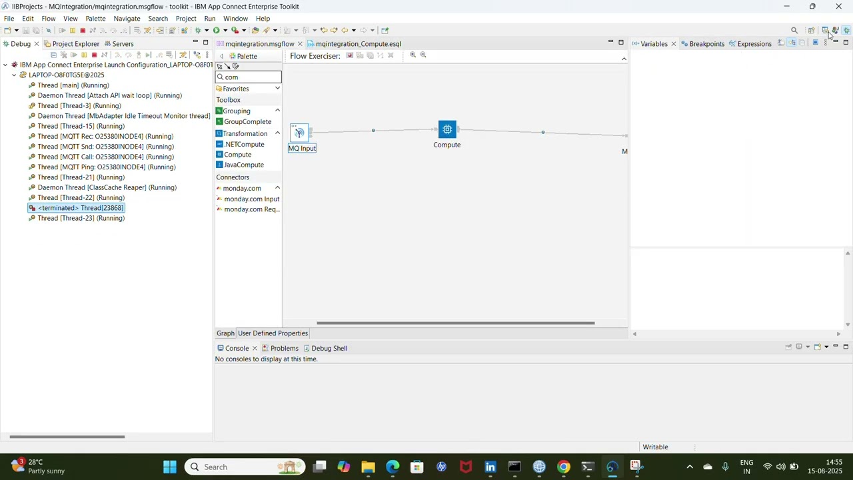
Task: Switch to the Expressions tab
Action: [750, 44]
